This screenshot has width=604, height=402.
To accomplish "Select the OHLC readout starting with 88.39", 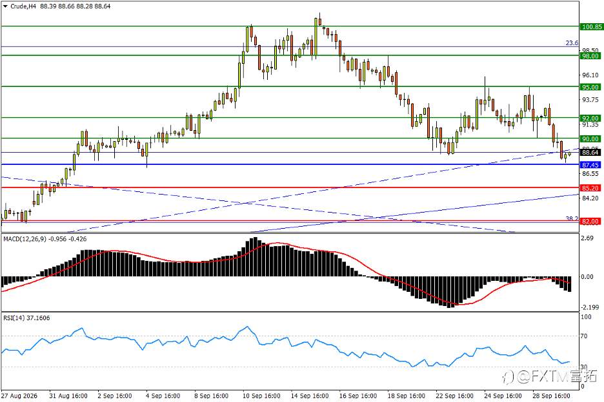I will pyautogui.click(x=75, y=6).
